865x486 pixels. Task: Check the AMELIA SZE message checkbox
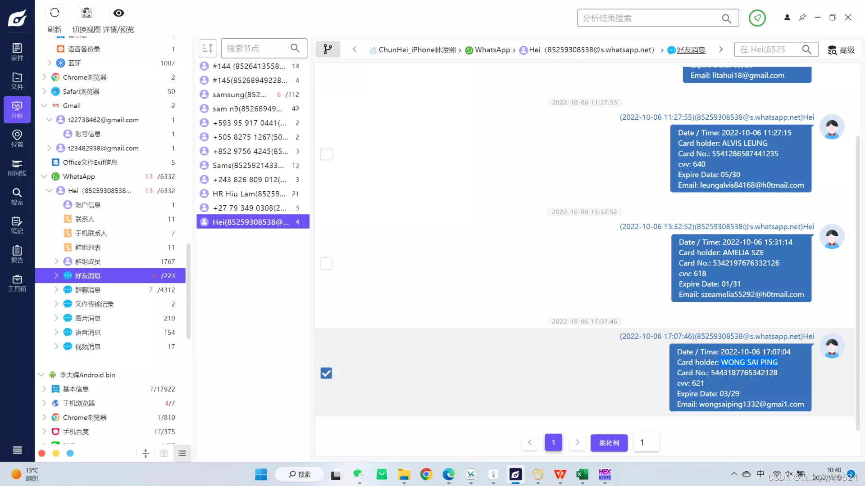click(x=326, y=264)
